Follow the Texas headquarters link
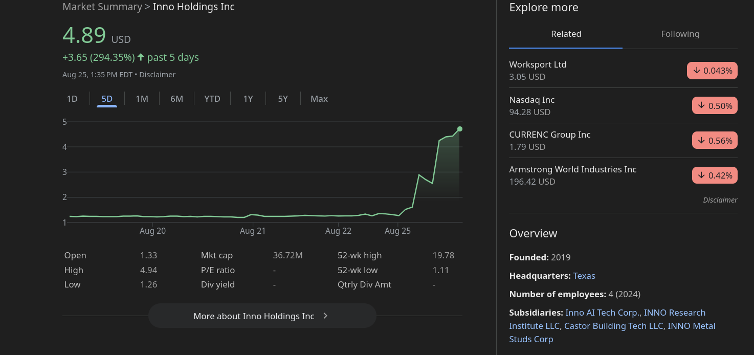 584,276
